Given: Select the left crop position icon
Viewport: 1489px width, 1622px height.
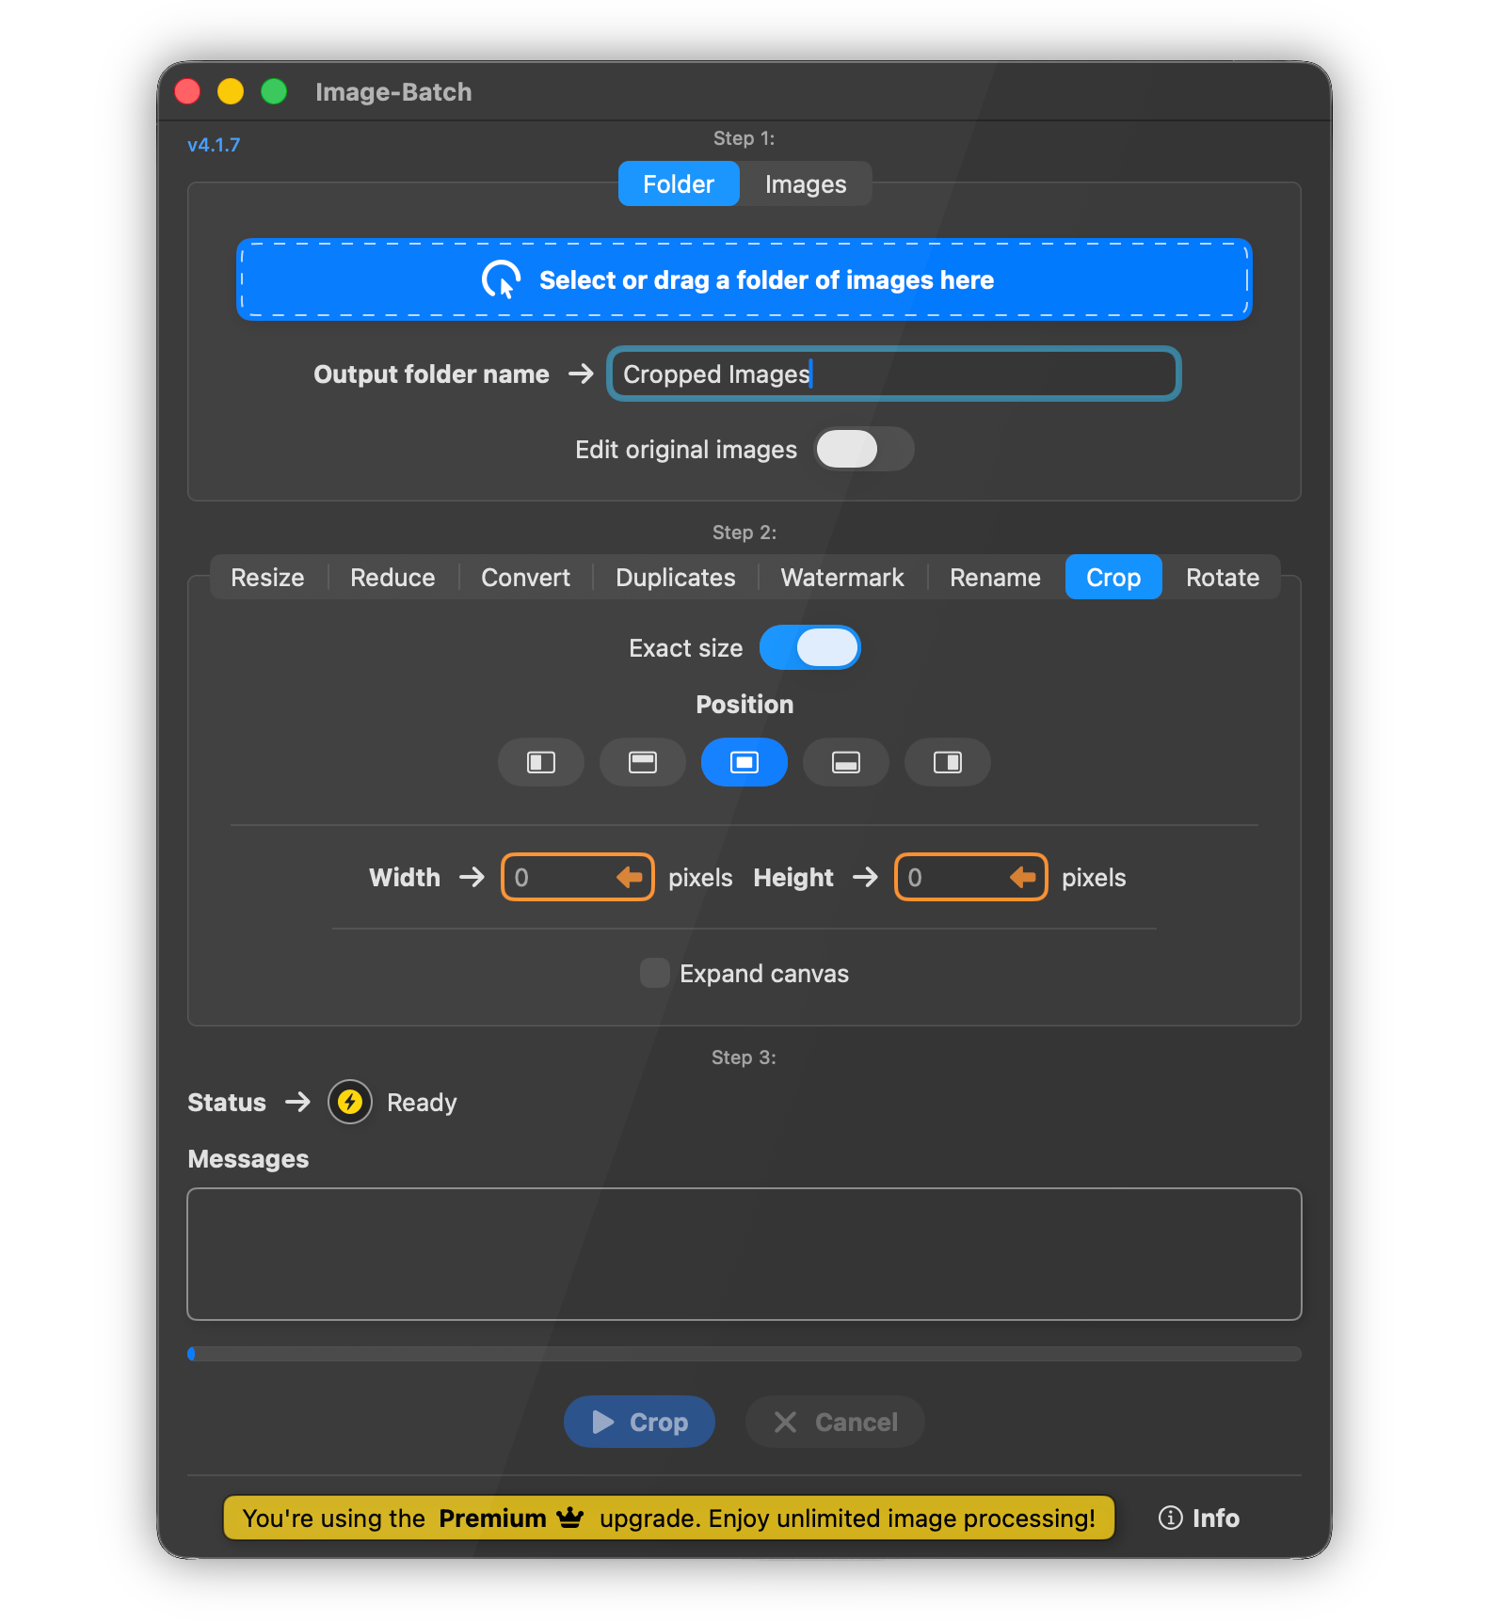Looking at the screenshot, I should [541, 762].
